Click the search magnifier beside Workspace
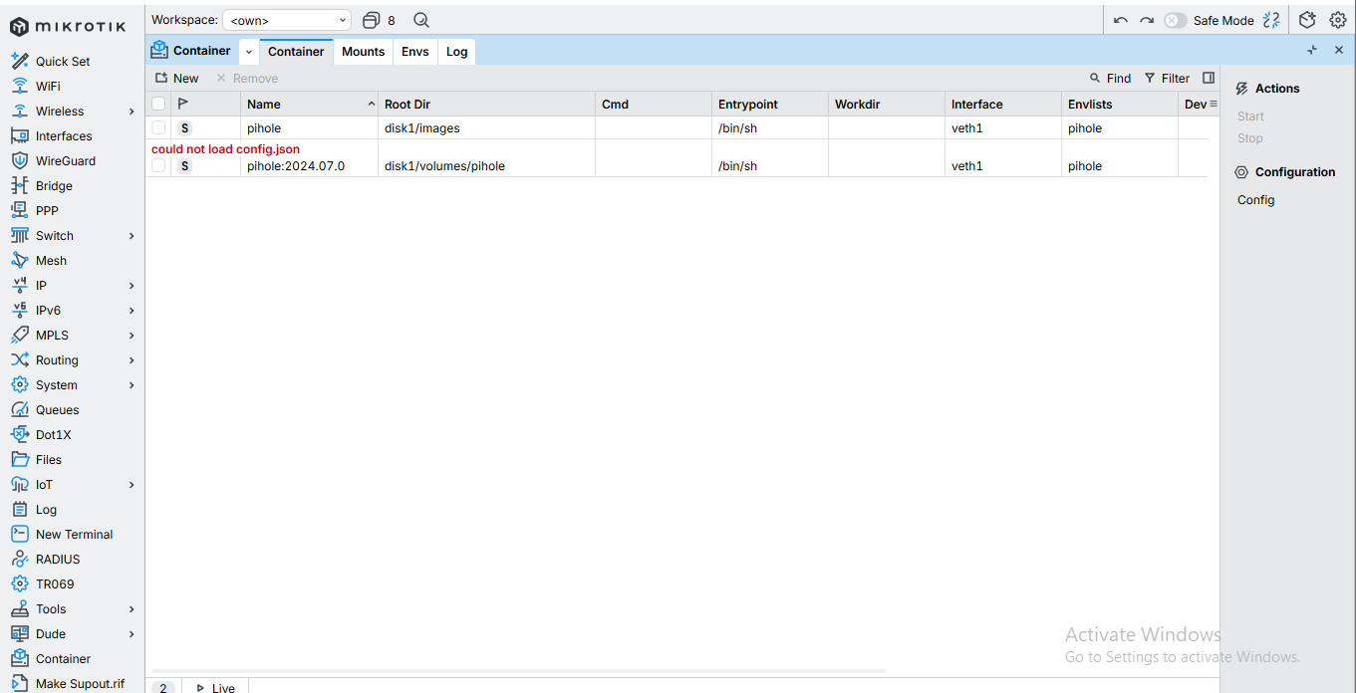Screen dimensions: 1356x693 pos(421,20)
